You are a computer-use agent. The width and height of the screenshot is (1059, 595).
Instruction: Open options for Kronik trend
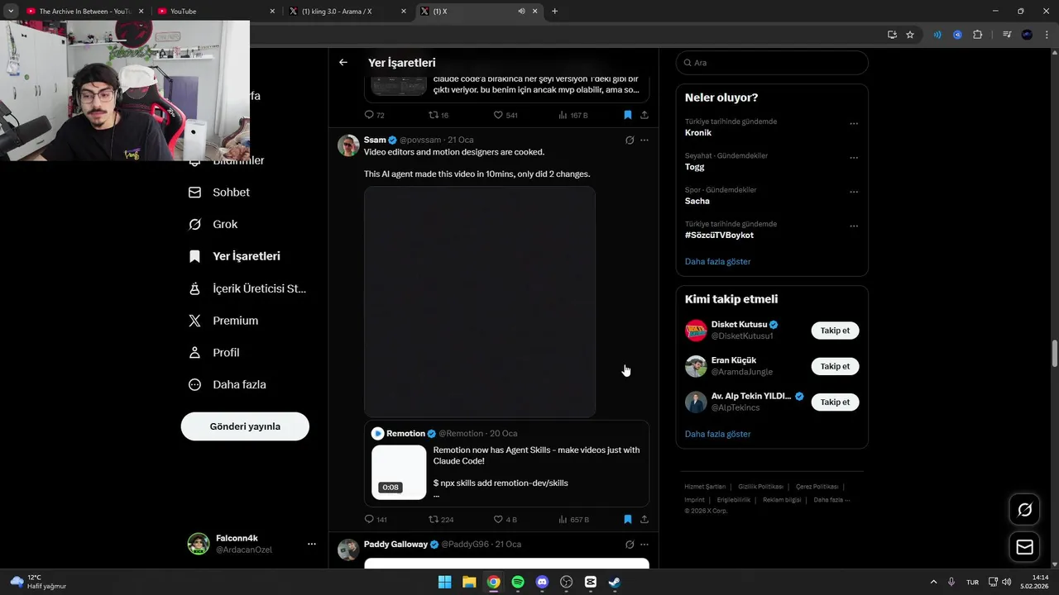(x=854, y=124)
